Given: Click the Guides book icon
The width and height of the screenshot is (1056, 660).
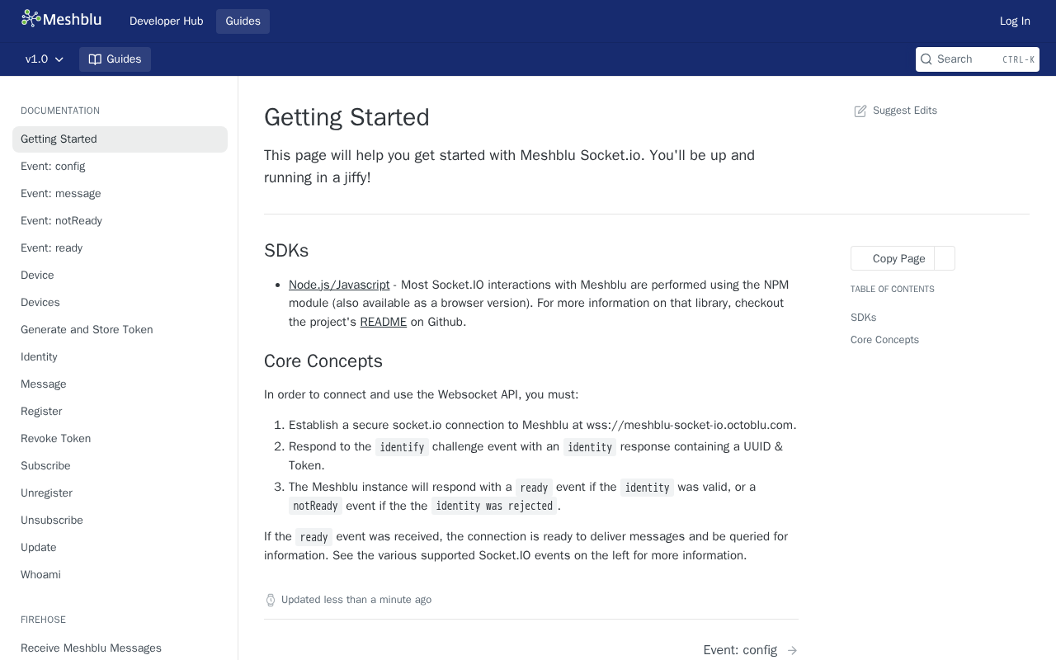Looking at the screenshot, I should 95,59.
